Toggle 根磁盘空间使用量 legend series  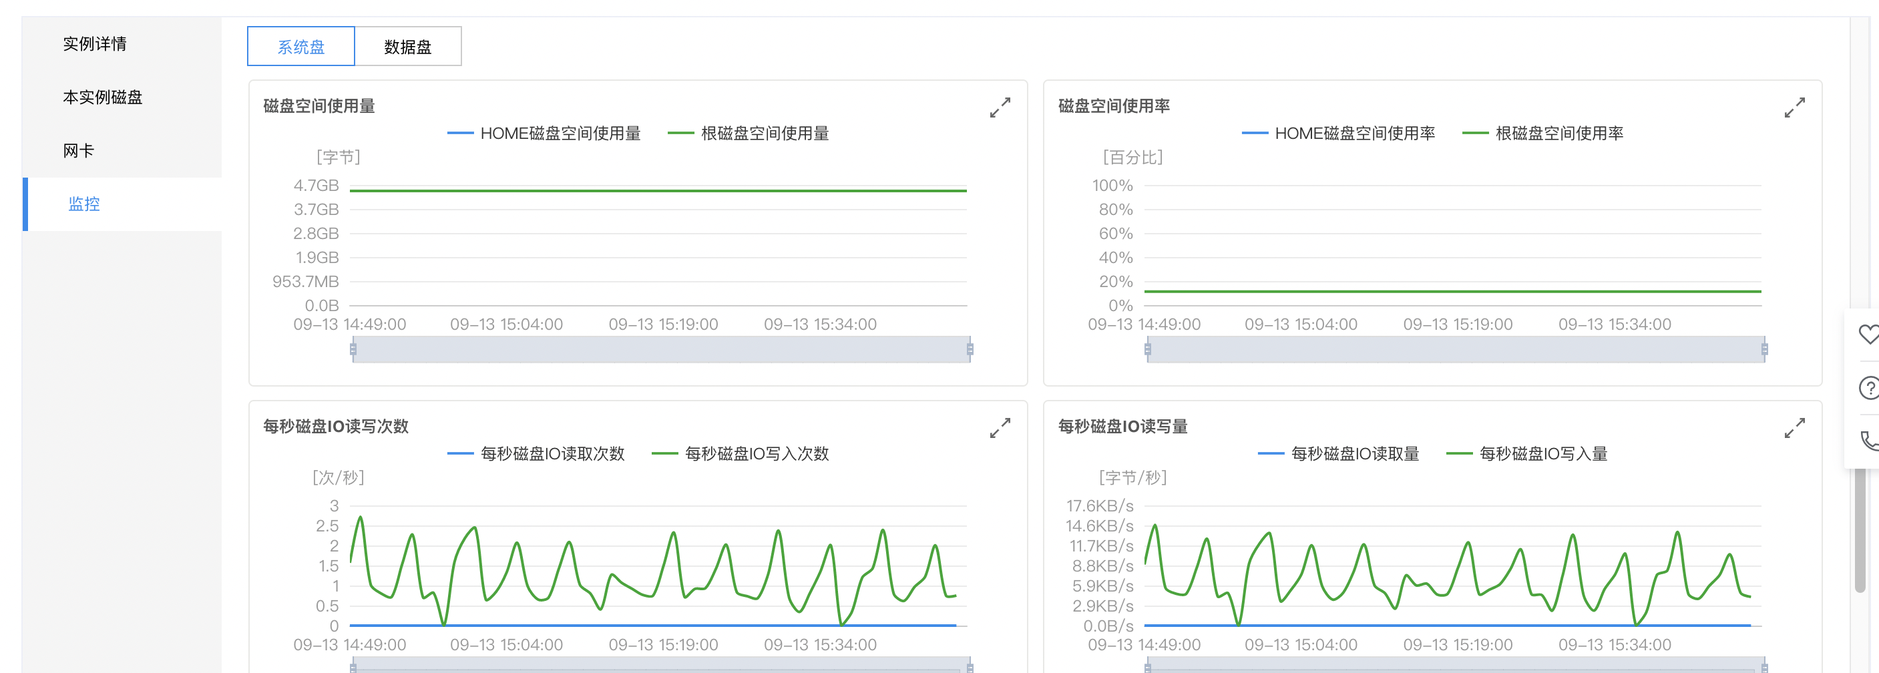(x=749, y=134)
